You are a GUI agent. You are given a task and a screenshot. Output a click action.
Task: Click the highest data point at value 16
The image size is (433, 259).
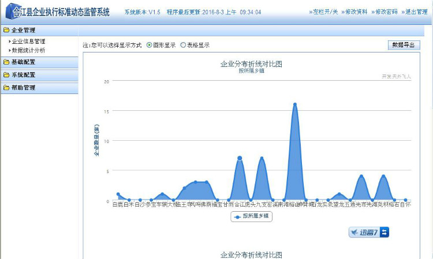[x=295, y=104]
